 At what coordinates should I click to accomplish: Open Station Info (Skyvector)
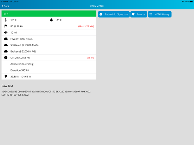[114, 14]
